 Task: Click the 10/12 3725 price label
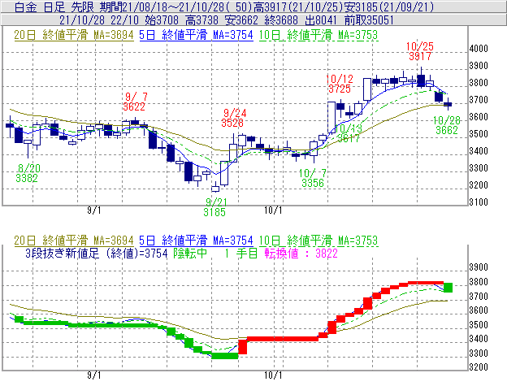coord(340,84)
